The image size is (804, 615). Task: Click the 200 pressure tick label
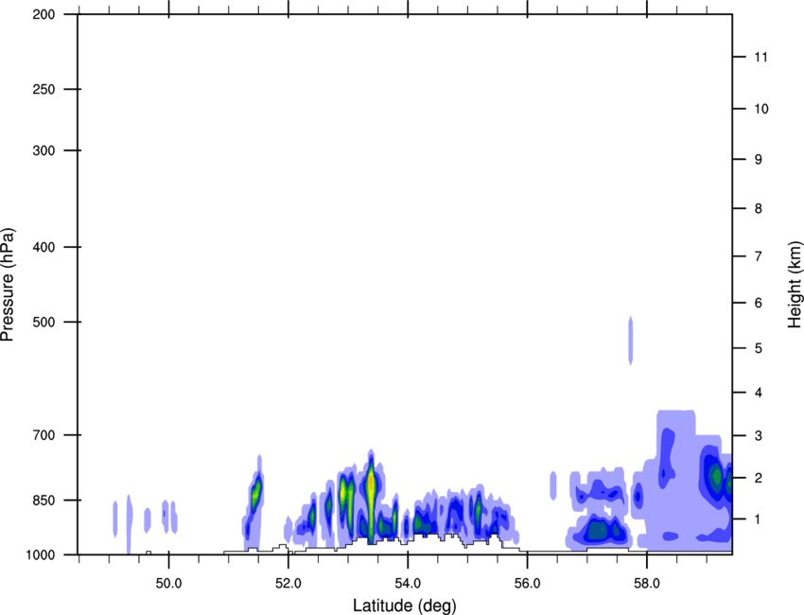click(44, 14)
